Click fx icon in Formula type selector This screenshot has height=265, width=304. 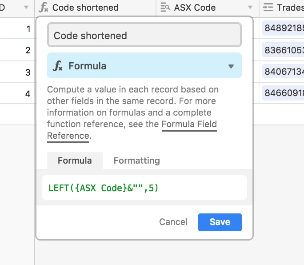click(58, 66)
